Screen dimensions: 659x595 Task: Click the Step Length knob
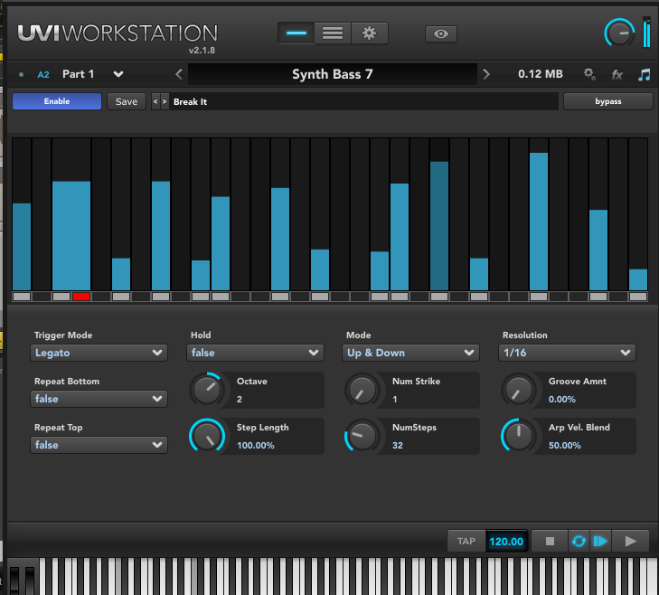[207, 436]
